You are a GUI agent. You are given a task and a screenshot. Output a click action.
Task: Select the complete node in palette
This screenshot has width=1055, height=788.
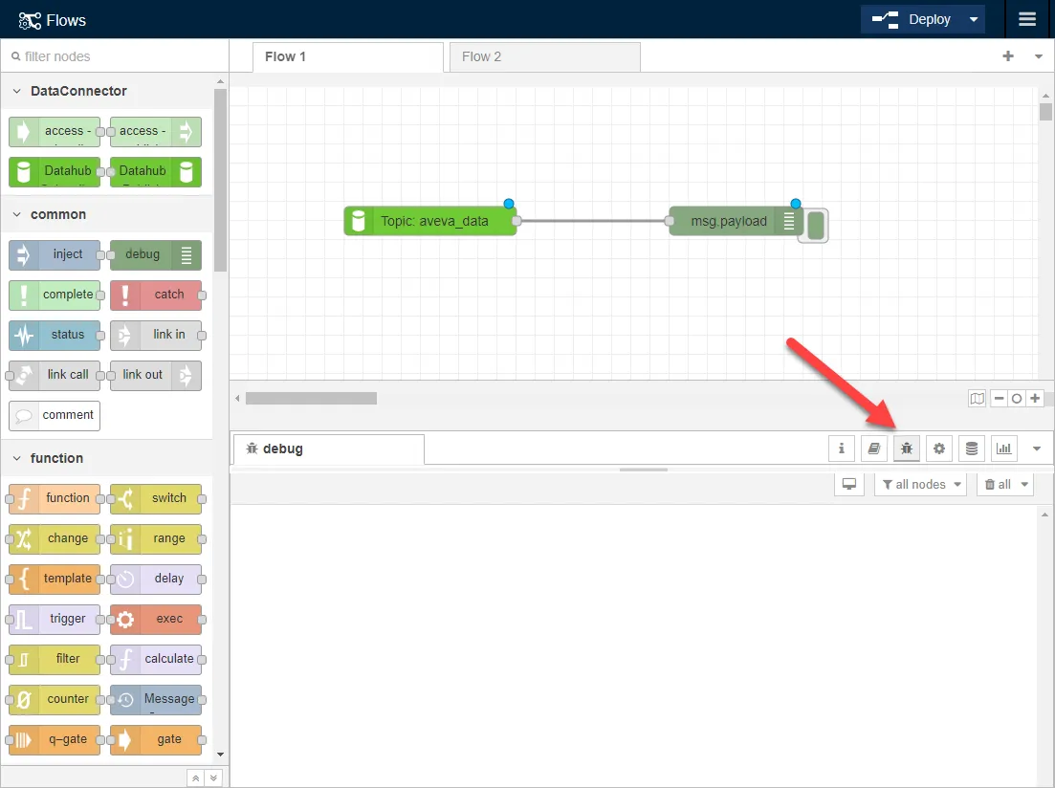click(55, 295)
